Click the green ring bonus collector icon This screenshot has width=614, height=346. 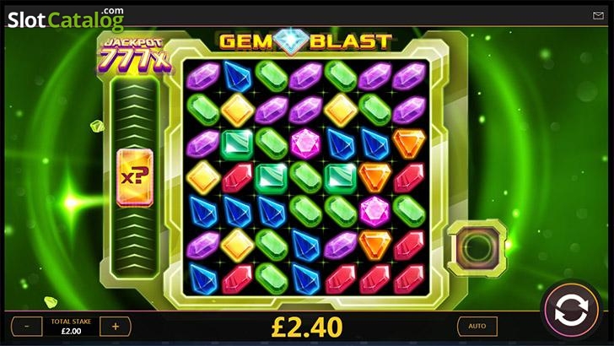click(x=477, y=247)
